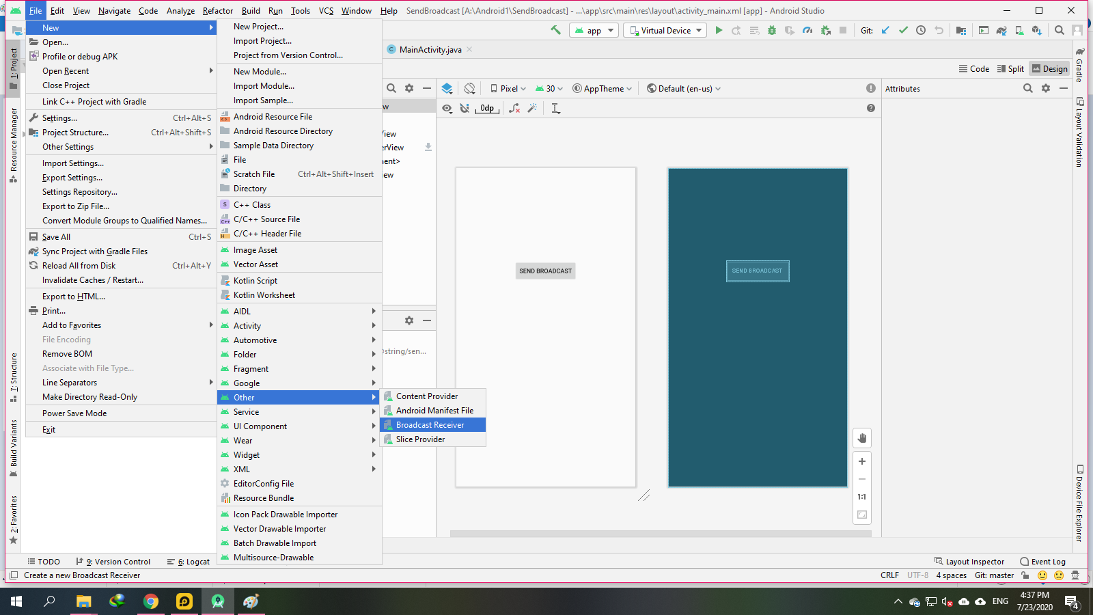The height and width of the screenshot is (615, 1093).
Task: Click the design horizontal scrollbar
Action: pos(661,534)
